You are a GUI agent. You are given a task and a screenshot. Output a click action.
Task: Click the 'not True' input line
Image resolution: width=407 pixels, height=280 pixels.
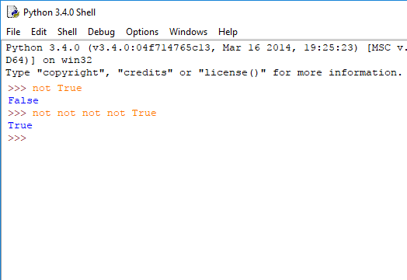[x=57, y=88]
